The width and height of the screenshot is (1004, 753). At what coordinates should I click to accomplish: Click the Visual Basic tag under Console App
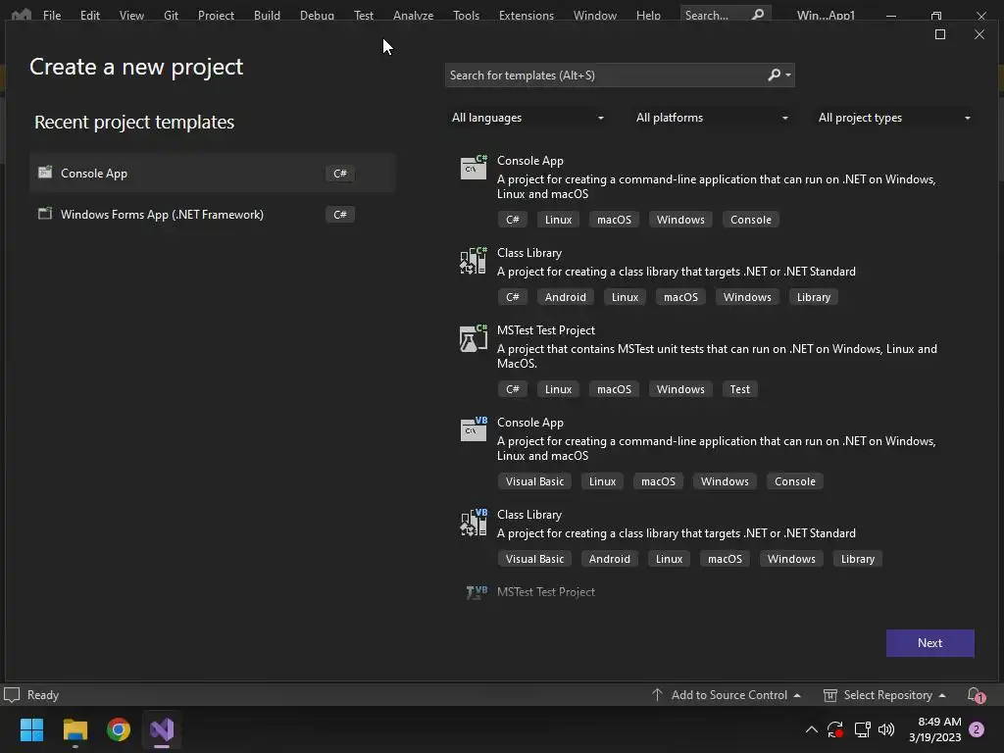point(534,481)
